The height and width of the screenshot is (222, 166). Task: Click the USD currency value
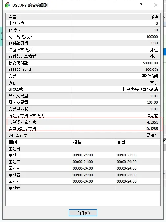coord(154,43)
